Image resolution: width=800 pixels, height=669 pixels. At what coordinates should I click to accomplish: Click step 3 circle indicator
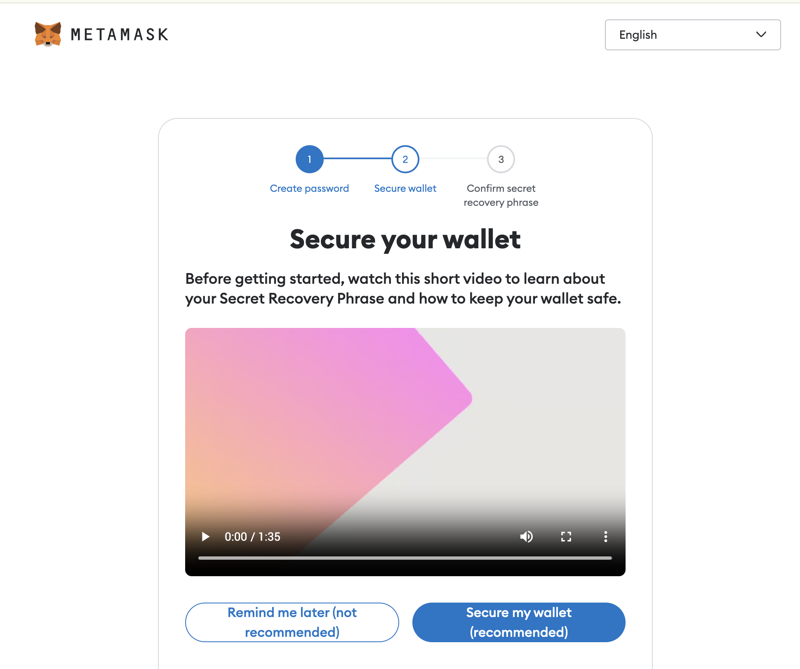coord(501,159)
